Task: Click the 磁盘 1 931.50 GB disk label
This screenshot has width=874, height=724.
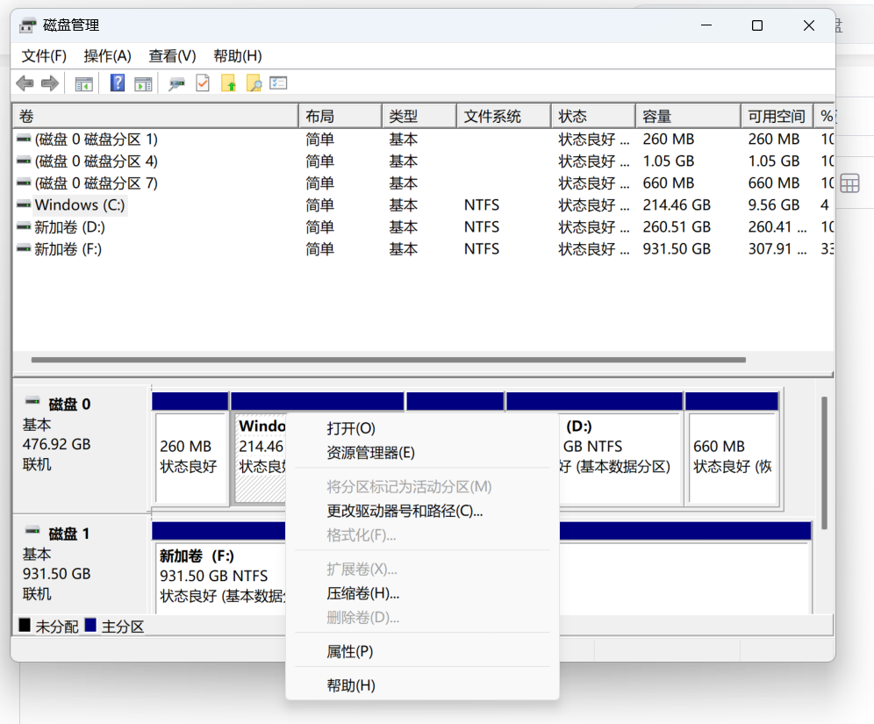Action: click(82, 564)
